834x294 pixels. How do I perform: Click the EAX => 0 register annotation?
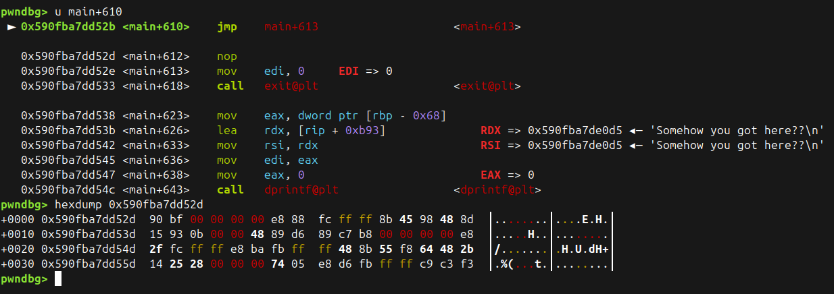[510, 175]
